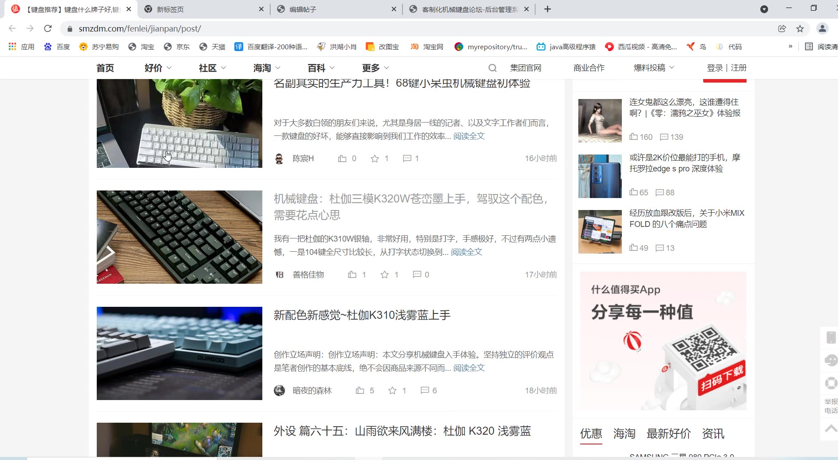838x460 pixels.
Task: Open the browser profile avatar icon
Action: point(822,28)
